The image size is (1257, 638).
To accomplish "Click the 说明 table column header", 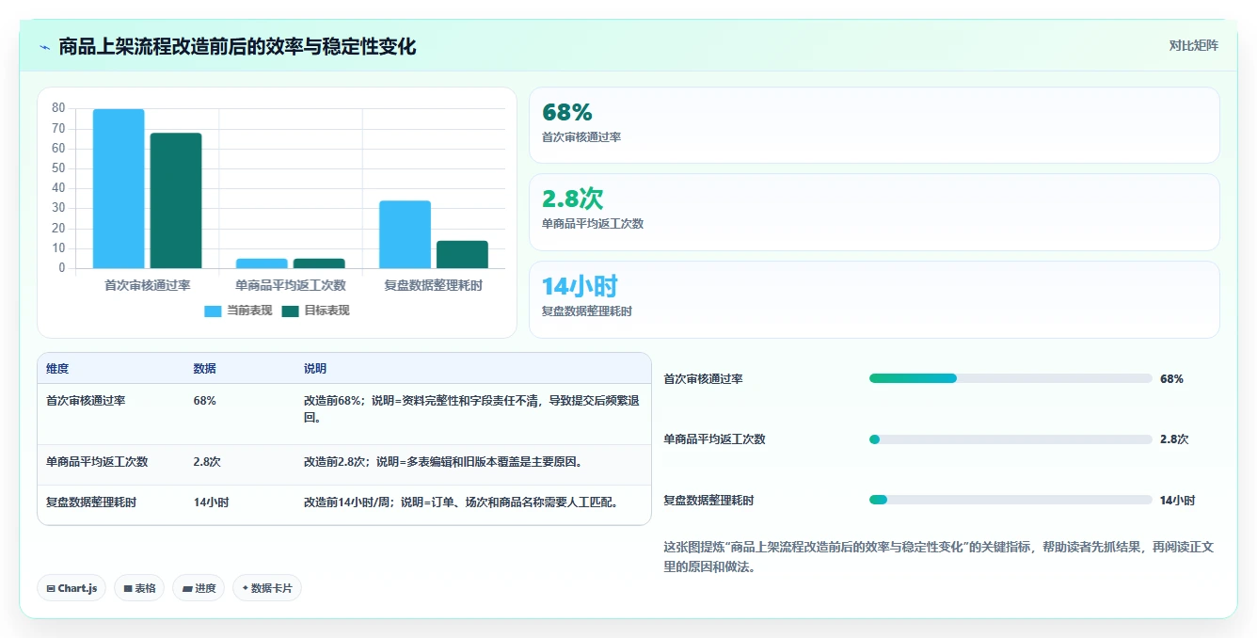I will 315,369.
